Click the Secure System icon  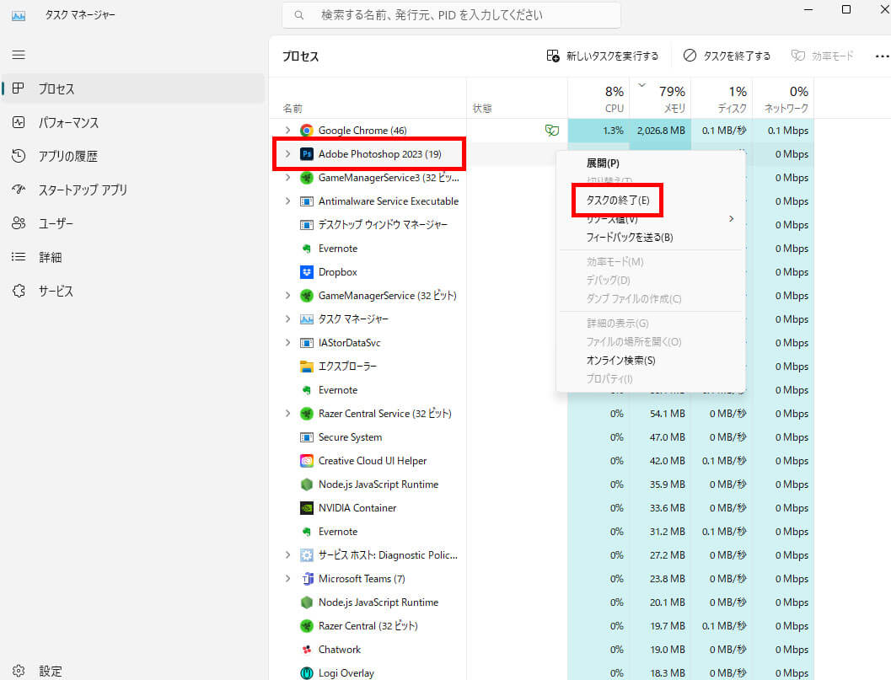(306, 437)
